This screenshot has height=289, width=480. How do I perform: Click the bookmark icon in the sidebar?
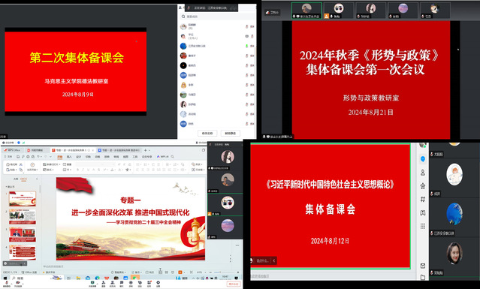(x=423, y=213)
